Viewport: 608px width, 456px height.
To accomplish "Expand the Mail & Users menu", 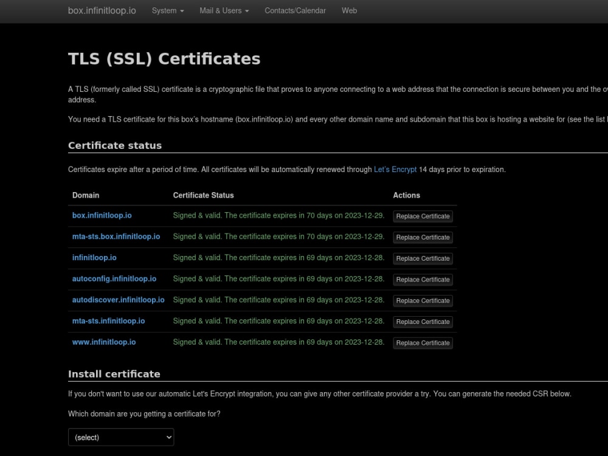I will click(x=224, y=11).
